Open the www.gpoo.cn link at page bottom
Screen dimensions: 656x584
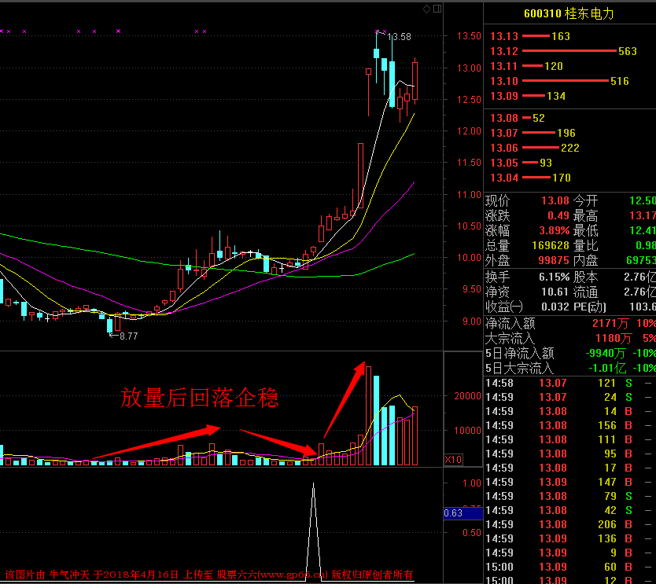point(291,573)
